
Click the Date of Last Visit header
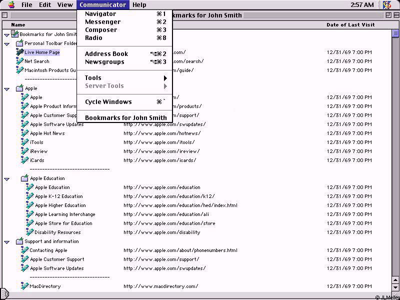[x=349, y=24]
